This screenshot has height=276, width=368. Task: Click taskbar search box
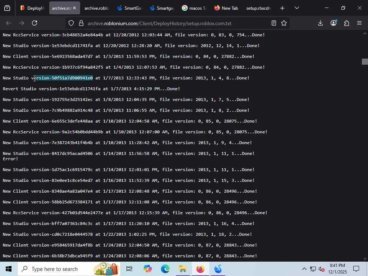point(69,269)
